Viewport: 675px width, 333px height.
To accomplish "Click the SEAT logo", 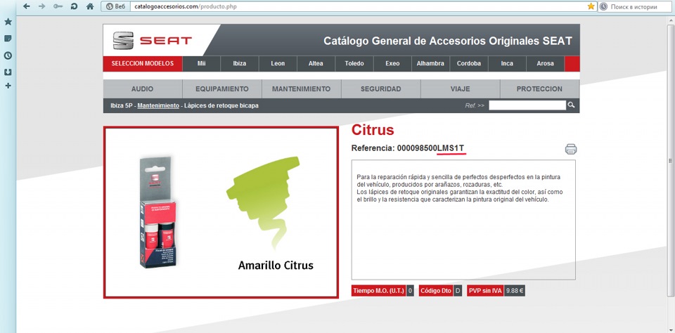I will pos(153,41).
